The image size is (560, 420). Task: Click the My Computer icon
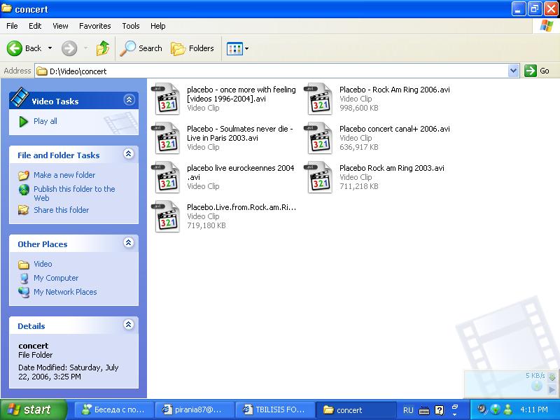point(24,279)
